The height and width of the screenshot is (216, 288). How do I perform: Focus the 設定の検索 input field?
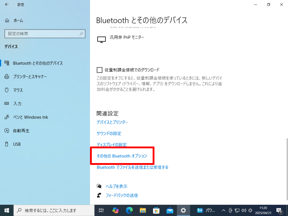pos(45,33)
